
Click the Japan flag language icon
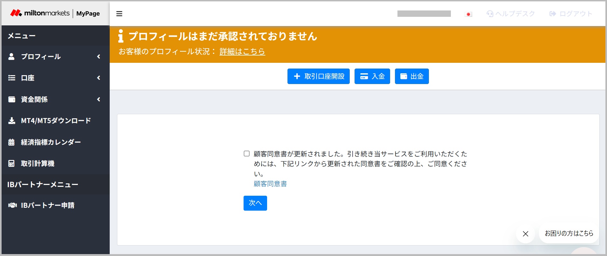(x=468, y=14)
